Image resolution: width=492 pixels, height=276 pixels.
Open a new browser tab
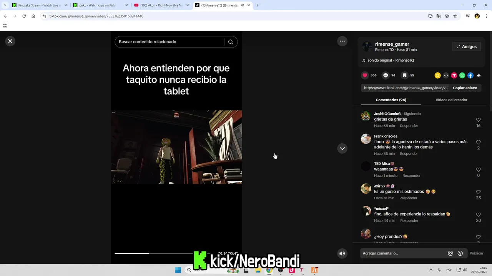click(258, 5)
